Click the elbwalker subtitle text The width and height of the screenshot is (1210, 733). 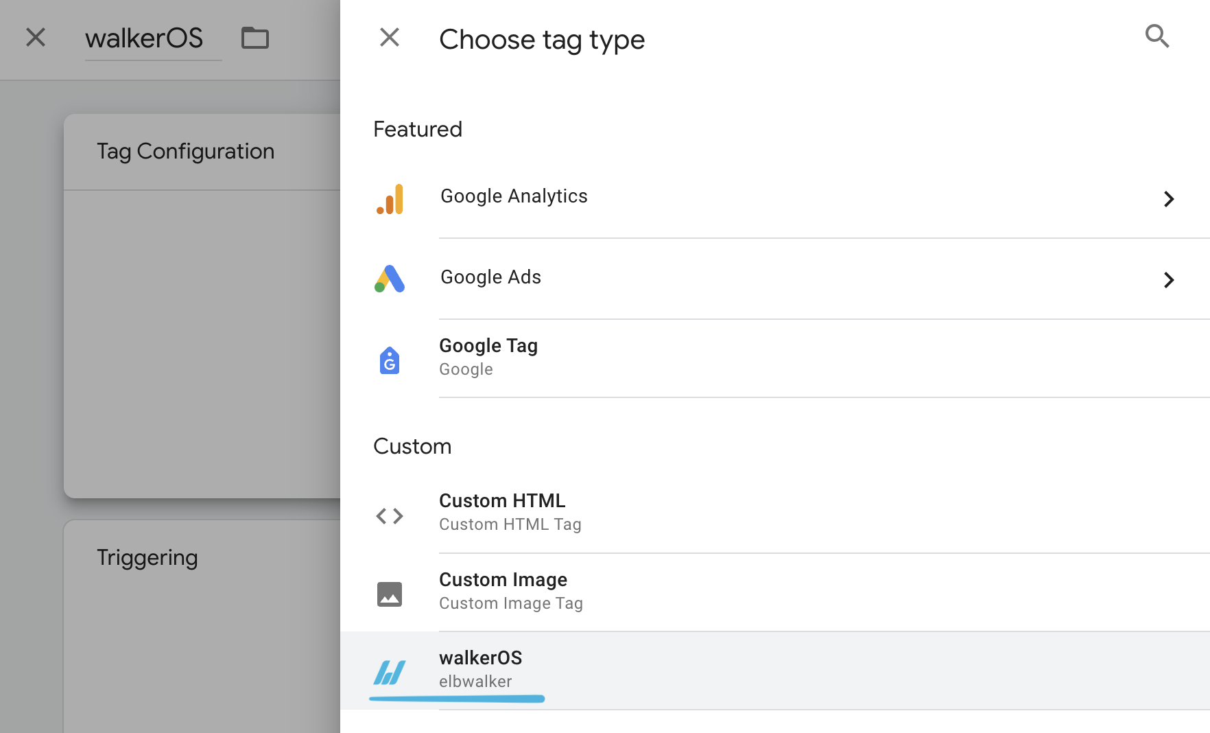coord(475,682)
